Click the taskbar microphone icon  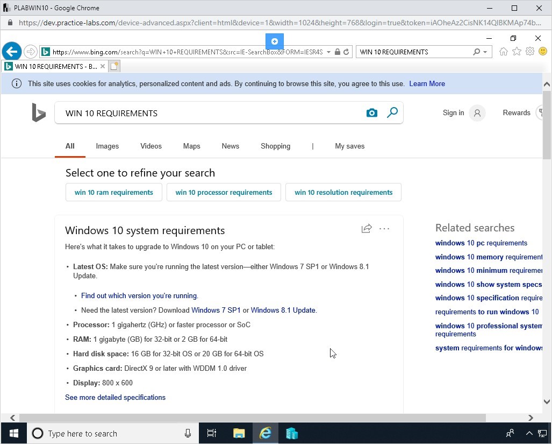point(188,433)
